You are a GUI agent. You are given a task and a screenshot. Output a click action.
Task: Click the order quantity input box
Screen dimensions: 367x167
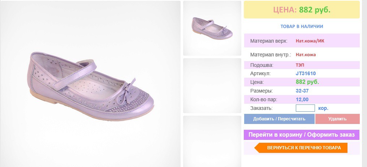coord(305,108)
